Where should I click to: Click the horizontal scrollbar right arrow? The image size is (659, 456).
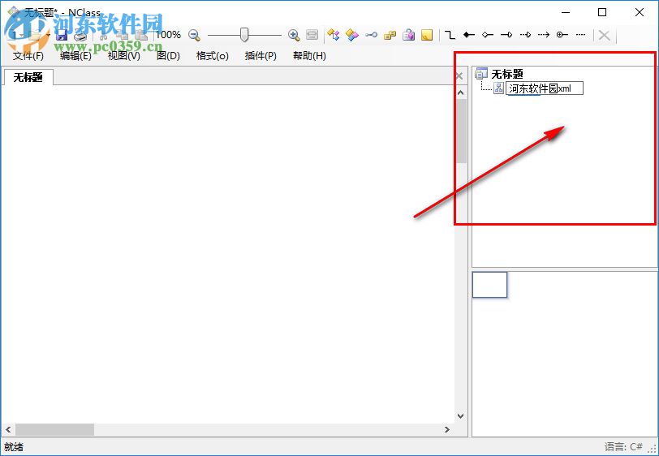pyautogui.click(x=446, y=429)
